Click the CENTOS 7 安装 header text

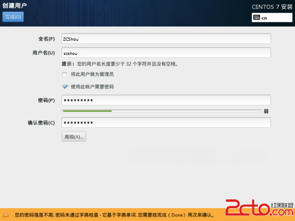272,7
